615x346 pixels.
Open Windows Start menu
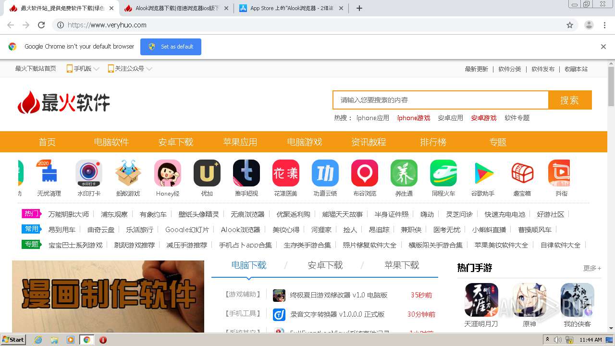click(13, 340)
